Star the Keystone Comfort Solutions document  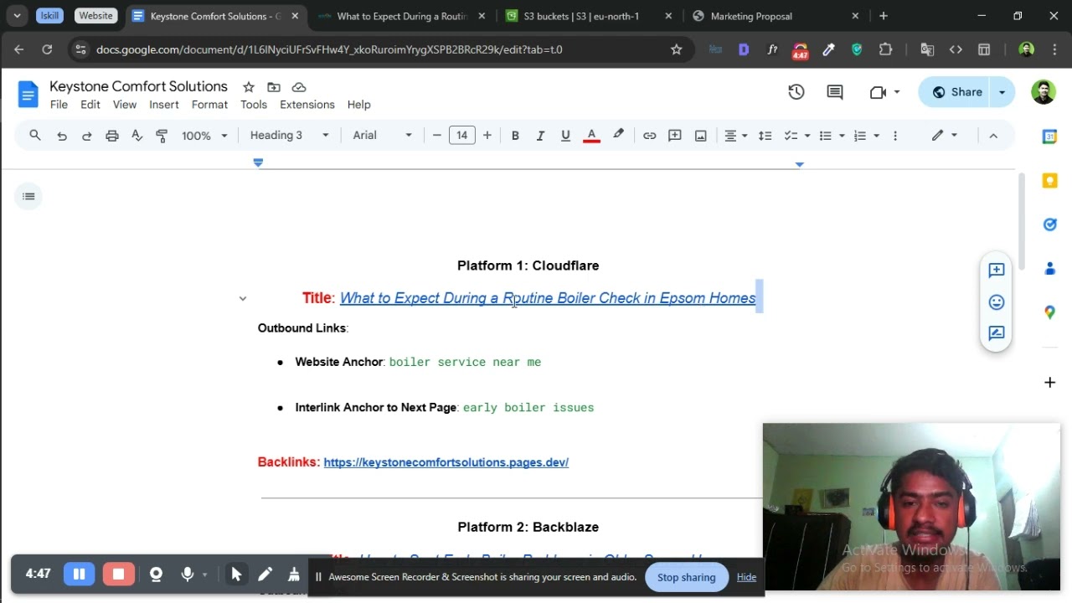click(x=249, y=87)
